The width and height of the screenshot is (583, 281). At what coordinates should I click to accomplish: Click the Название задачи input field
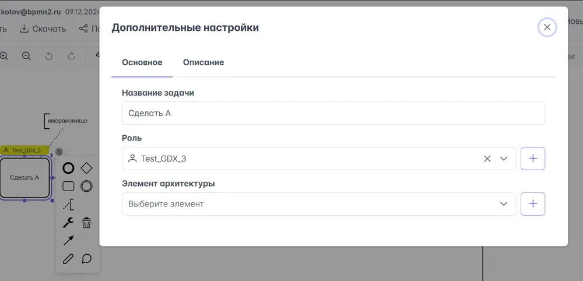point(333,113)
